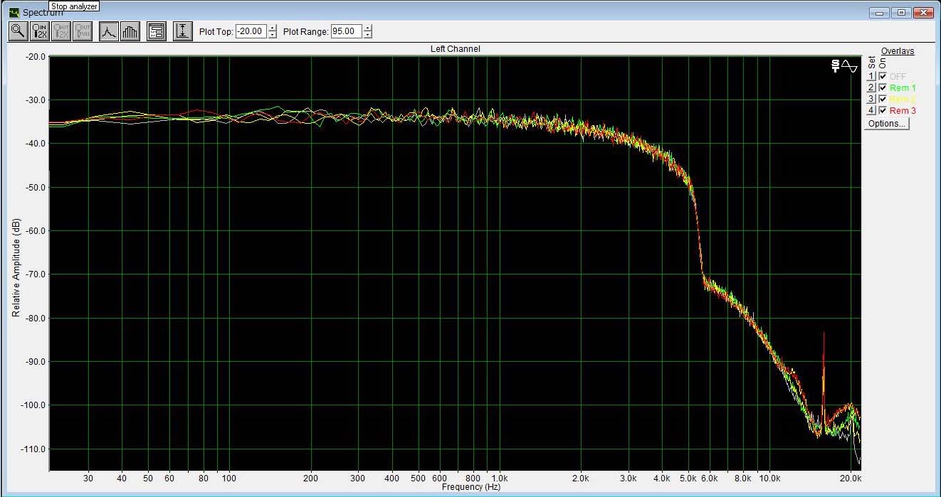Set overlay 1 with button 1
Image resolution: width=941 pixels, height=497 pixels.
(871, 76)
